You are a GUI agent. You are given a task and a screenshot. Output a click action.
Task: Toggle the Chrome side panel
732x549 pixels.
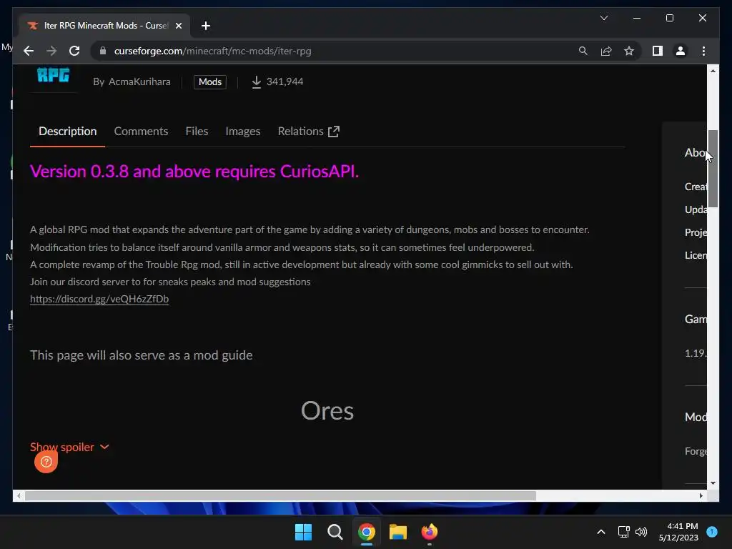[658, 51]
